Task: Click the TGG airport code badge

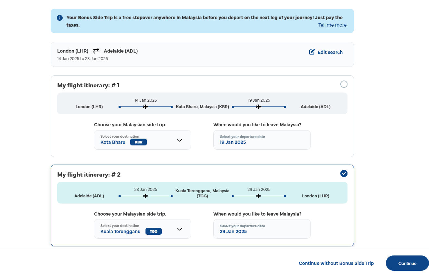Action: point(153,231)
